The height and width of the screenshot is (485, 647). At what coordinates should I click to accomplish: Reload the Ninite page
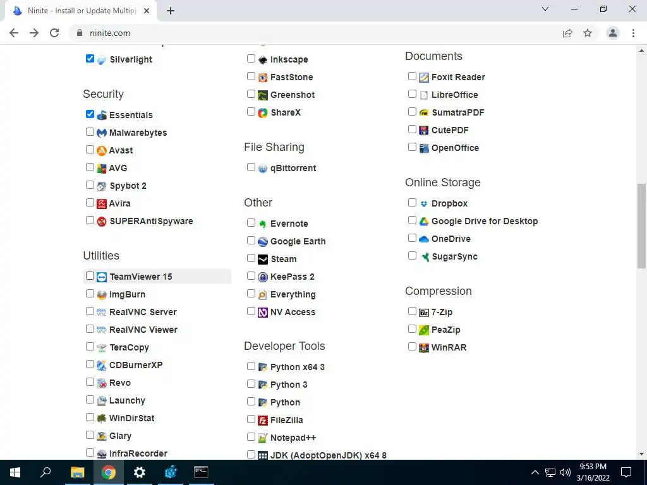pyautogui.click(x=54, y=33)
